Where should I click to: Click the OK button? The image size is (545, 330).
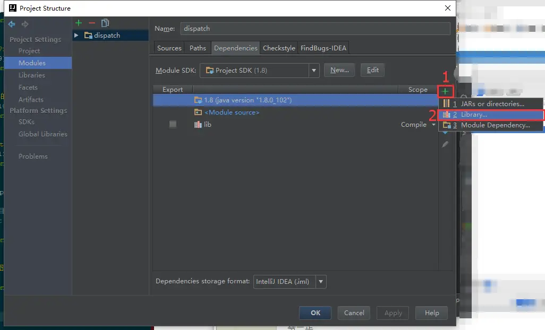click(x=315, y=312)
